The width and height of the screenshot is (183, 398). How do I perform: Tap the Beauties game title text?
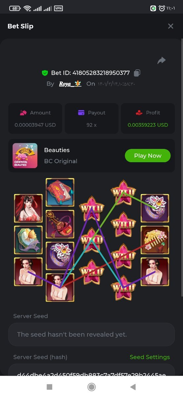point(57,150)
